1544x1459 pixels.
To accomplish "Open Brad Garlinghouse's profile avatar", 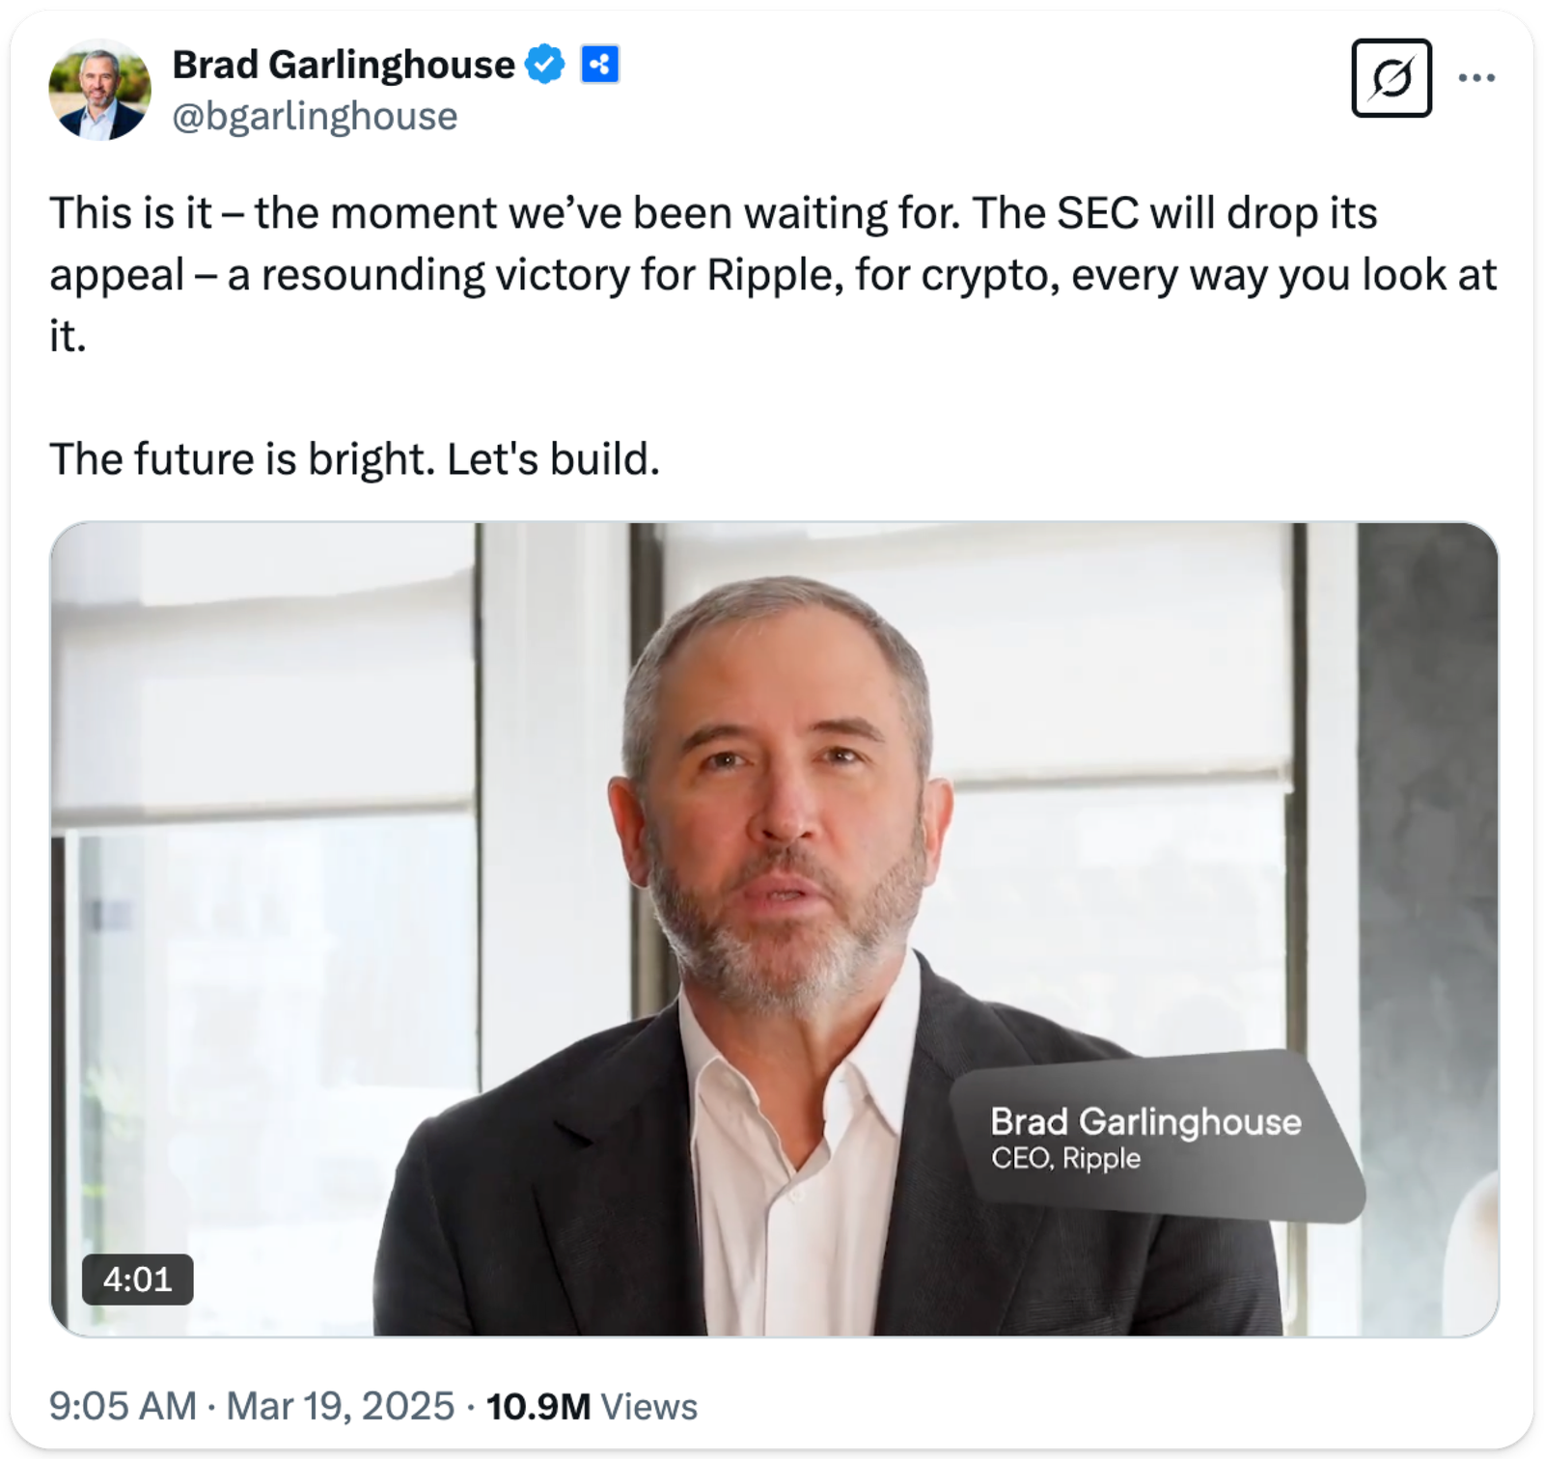I will pos(99,90).
